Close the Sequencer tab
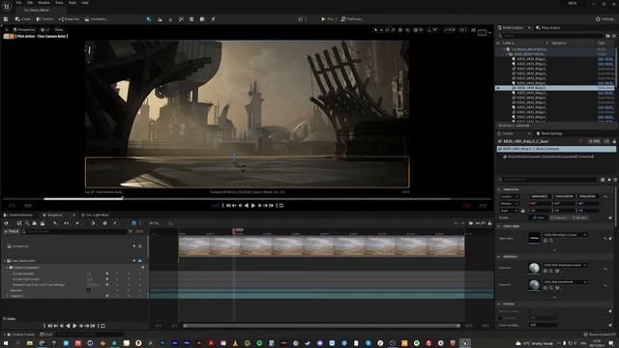Image resolution: width=619 pixels, height=348 pixels. point(74,215)
